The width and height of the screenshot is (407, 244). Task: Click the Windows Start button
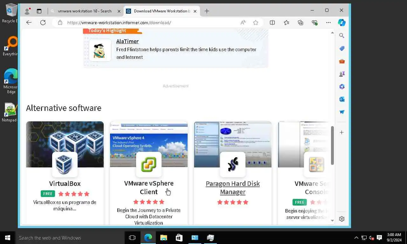[8, 238]
